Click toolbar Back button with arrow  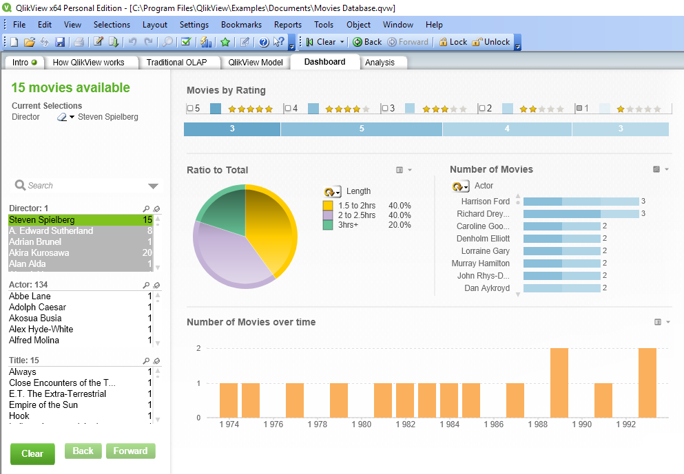click(367, 42)
